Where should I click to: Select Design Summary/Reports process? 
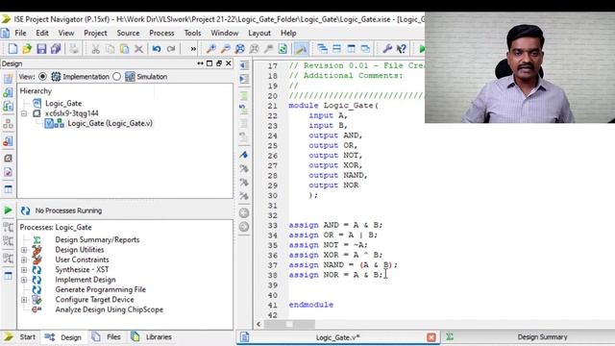click(97, 239)
